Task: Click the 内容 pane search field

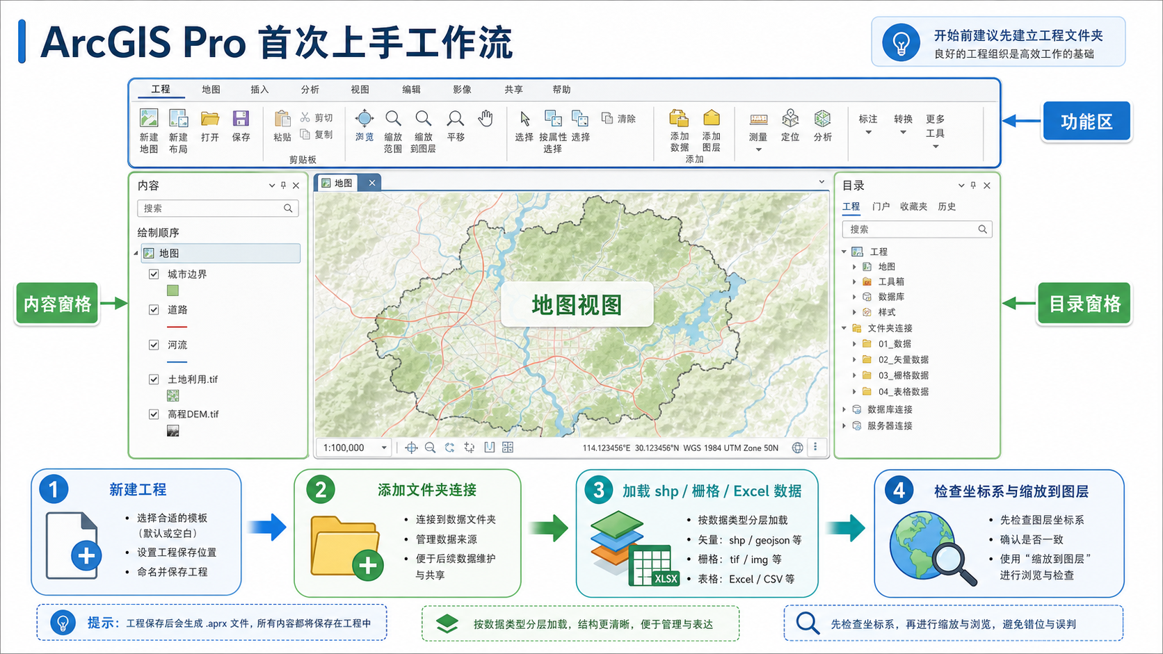Action: point(218,209)
